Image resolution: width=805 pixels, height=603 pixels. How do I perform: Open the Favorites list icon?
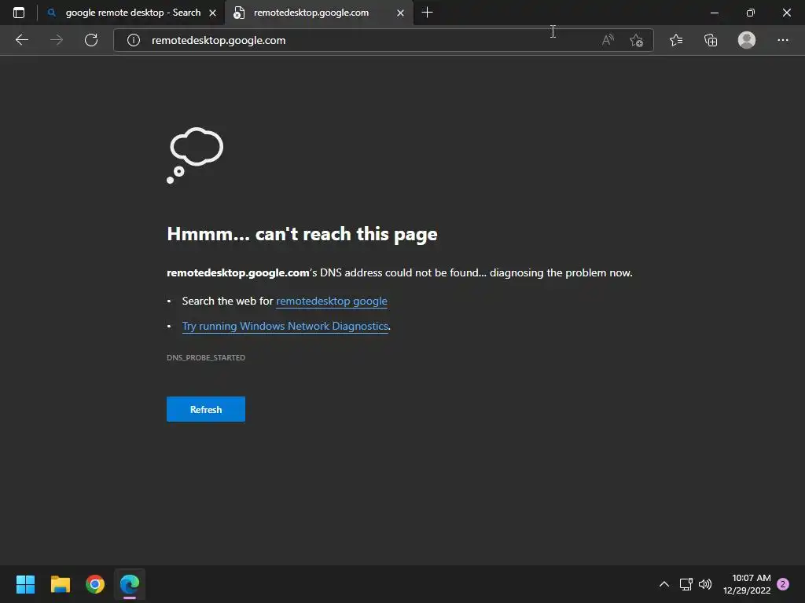point(676,40)
